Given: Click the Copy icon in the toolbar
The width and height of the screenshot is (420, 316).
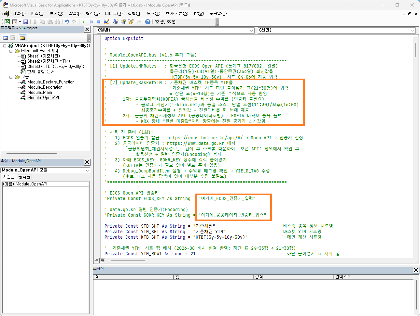Looking at the screenshot, I should [x=42, y=22].
